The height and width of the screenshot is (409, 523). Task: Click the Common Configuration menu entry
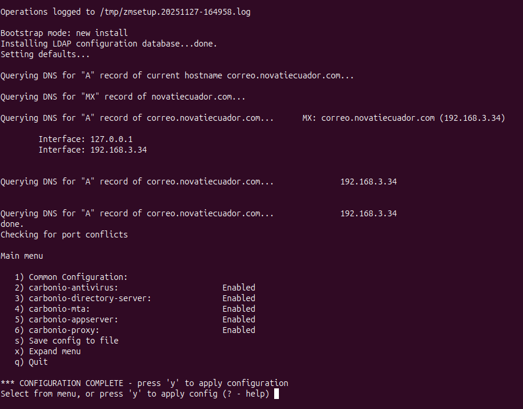pos(78,277)
